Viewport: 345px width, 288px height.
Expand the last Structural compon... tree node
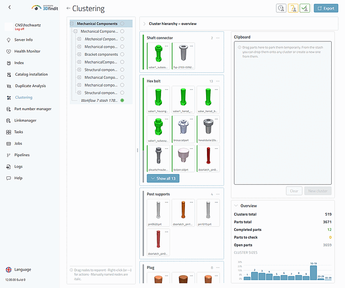(x=79, y=93)
